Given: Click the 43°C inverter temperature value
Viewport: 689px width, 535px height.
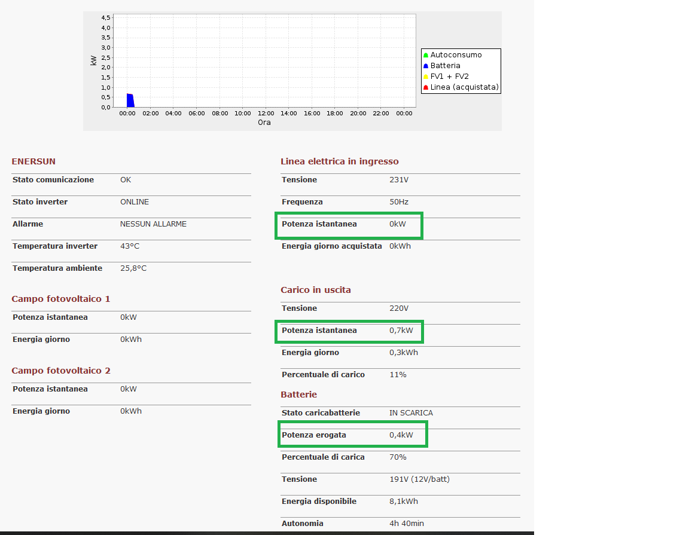Looking at the screenshot, I should click(130, 246).
